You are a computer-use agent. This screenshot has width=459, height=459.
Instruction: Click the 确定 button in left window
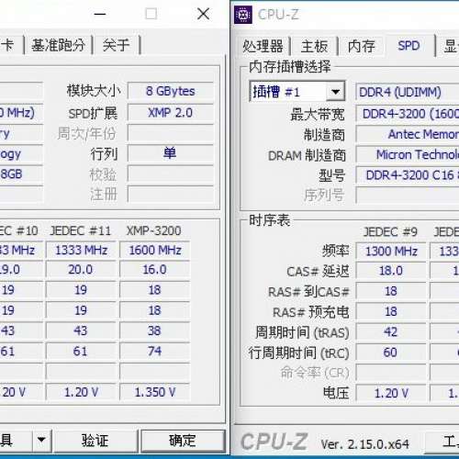183,441
